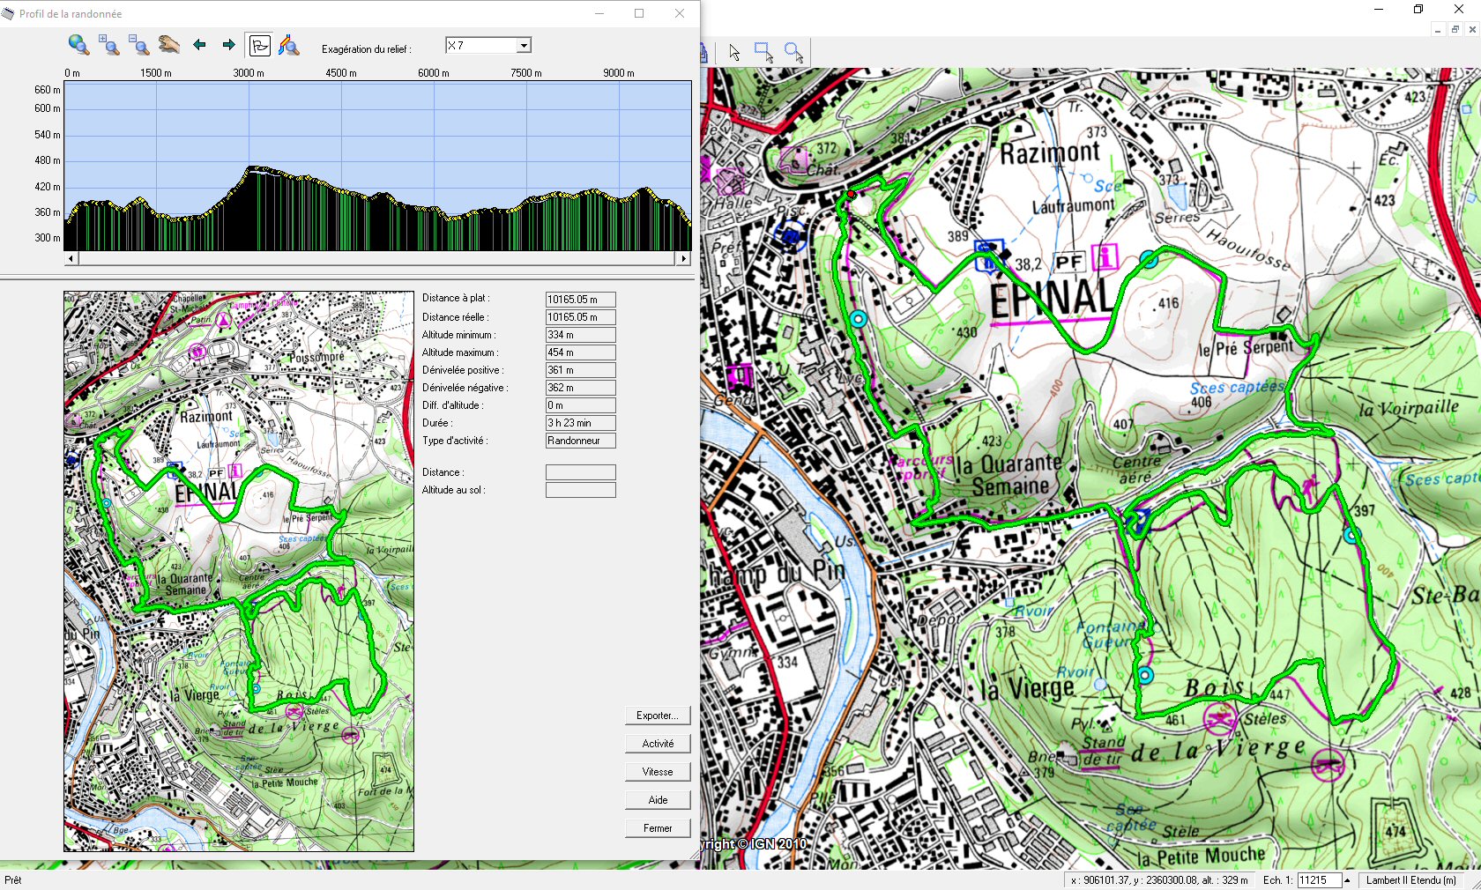Viewport: 1481px width, 890px height.
Task: Close the inner map document window
Action: [x=1472, y=29]
